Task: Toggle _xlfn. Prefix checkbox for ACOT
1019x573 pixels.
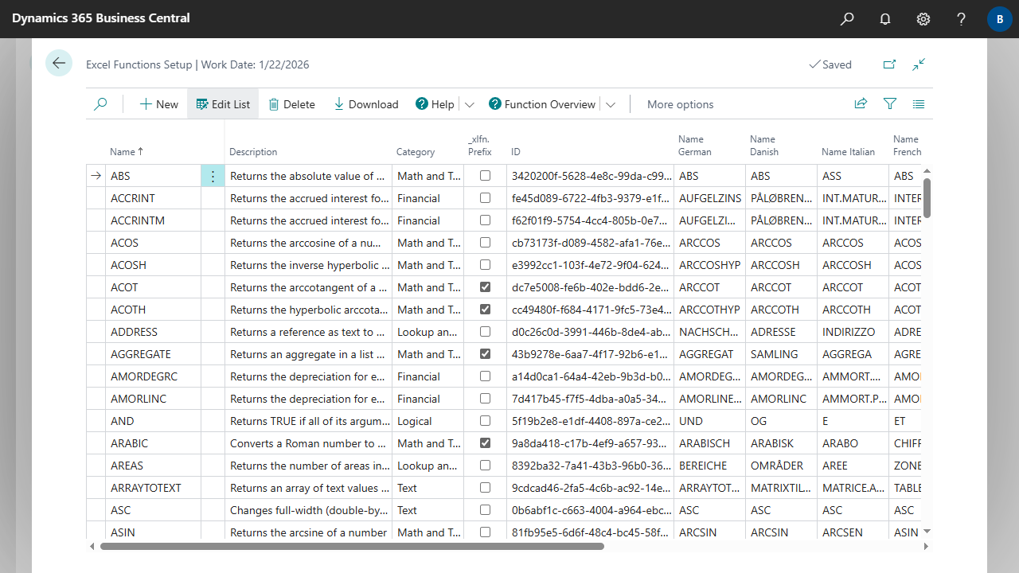Action: 485,287
